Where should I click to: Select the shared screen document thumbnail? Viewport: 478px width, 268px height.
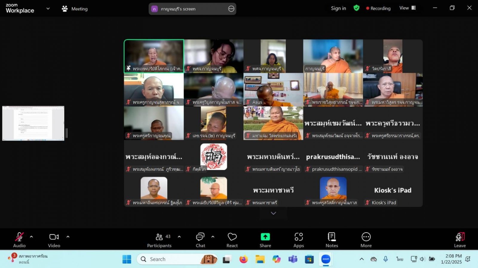coord(33,123)
